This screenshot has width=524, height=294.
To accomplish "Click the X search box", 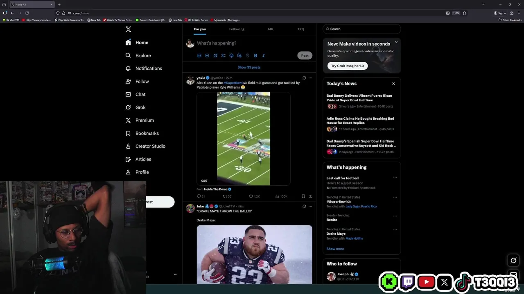I will [x=361, y=29].
